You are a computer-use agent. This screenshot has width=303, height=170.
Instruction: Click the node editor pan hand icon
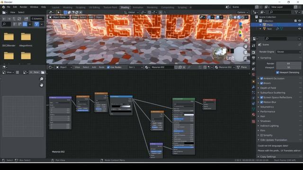point(41,85)
